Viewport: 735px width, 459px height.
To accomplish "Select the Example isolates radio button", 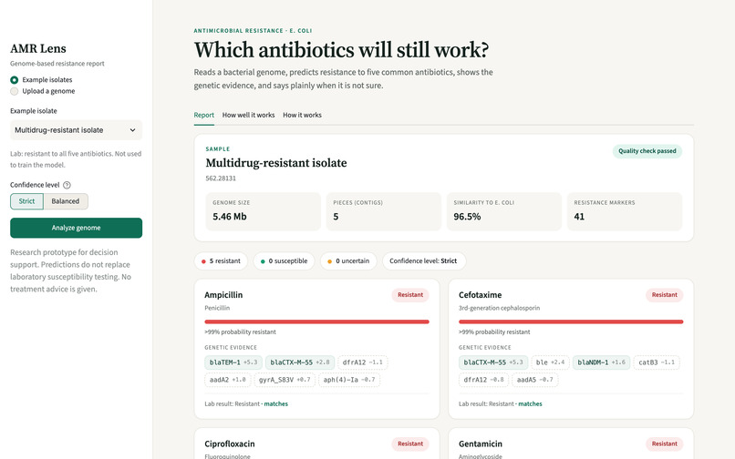I will pos(15,80).
